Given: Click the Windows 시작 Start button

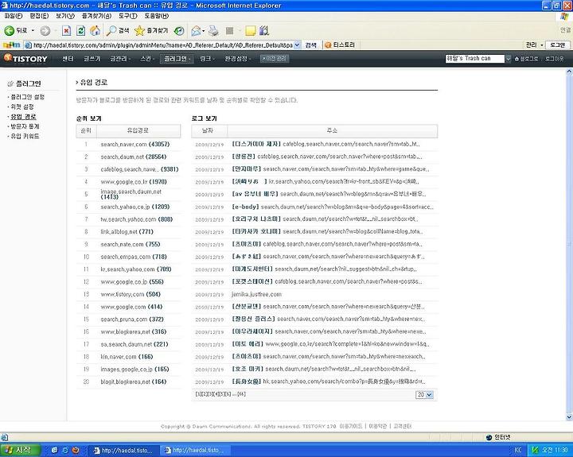Looking at the screenshot, I should (x=20, y=450).
